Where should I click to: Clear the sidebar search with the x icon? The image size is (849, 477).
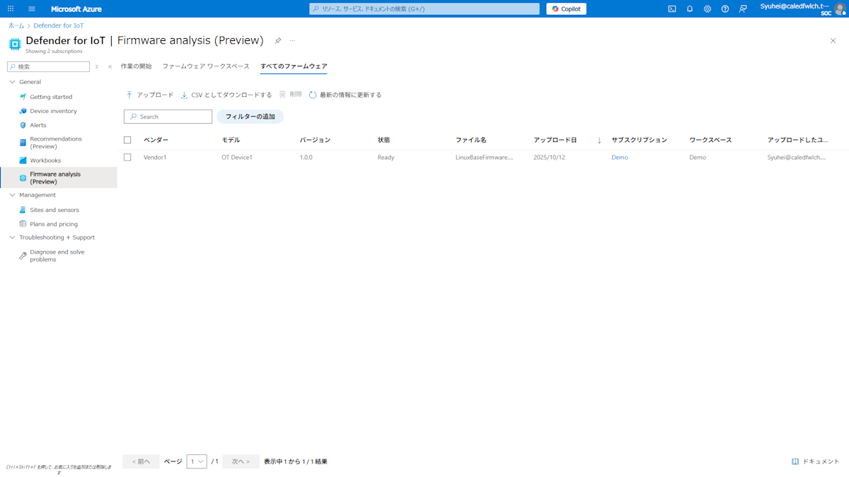97,66
